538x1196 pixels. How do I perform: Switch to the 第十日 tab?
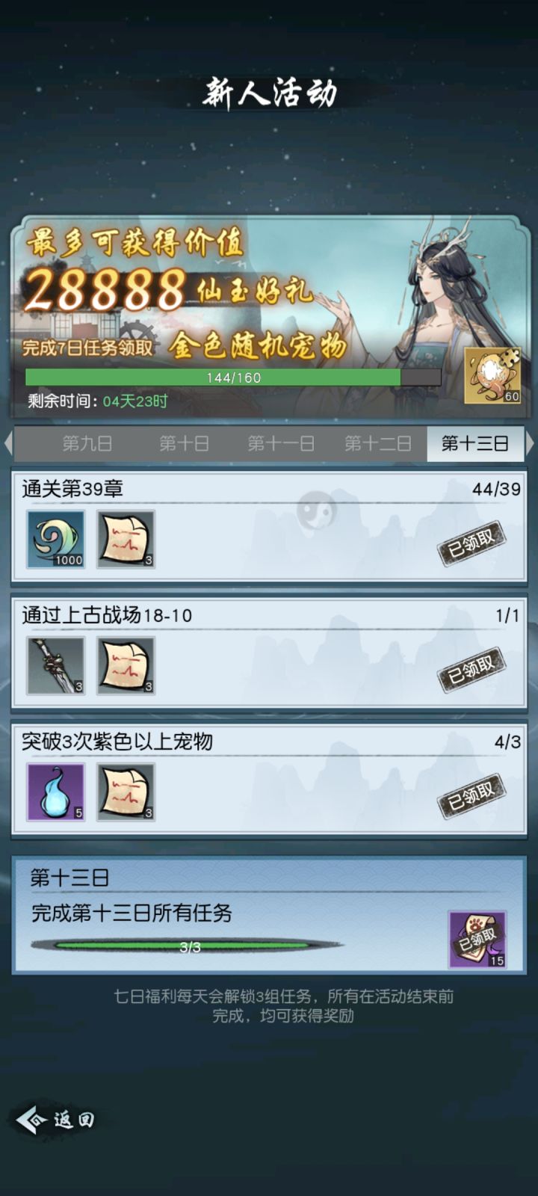click(x=184, y=443)
